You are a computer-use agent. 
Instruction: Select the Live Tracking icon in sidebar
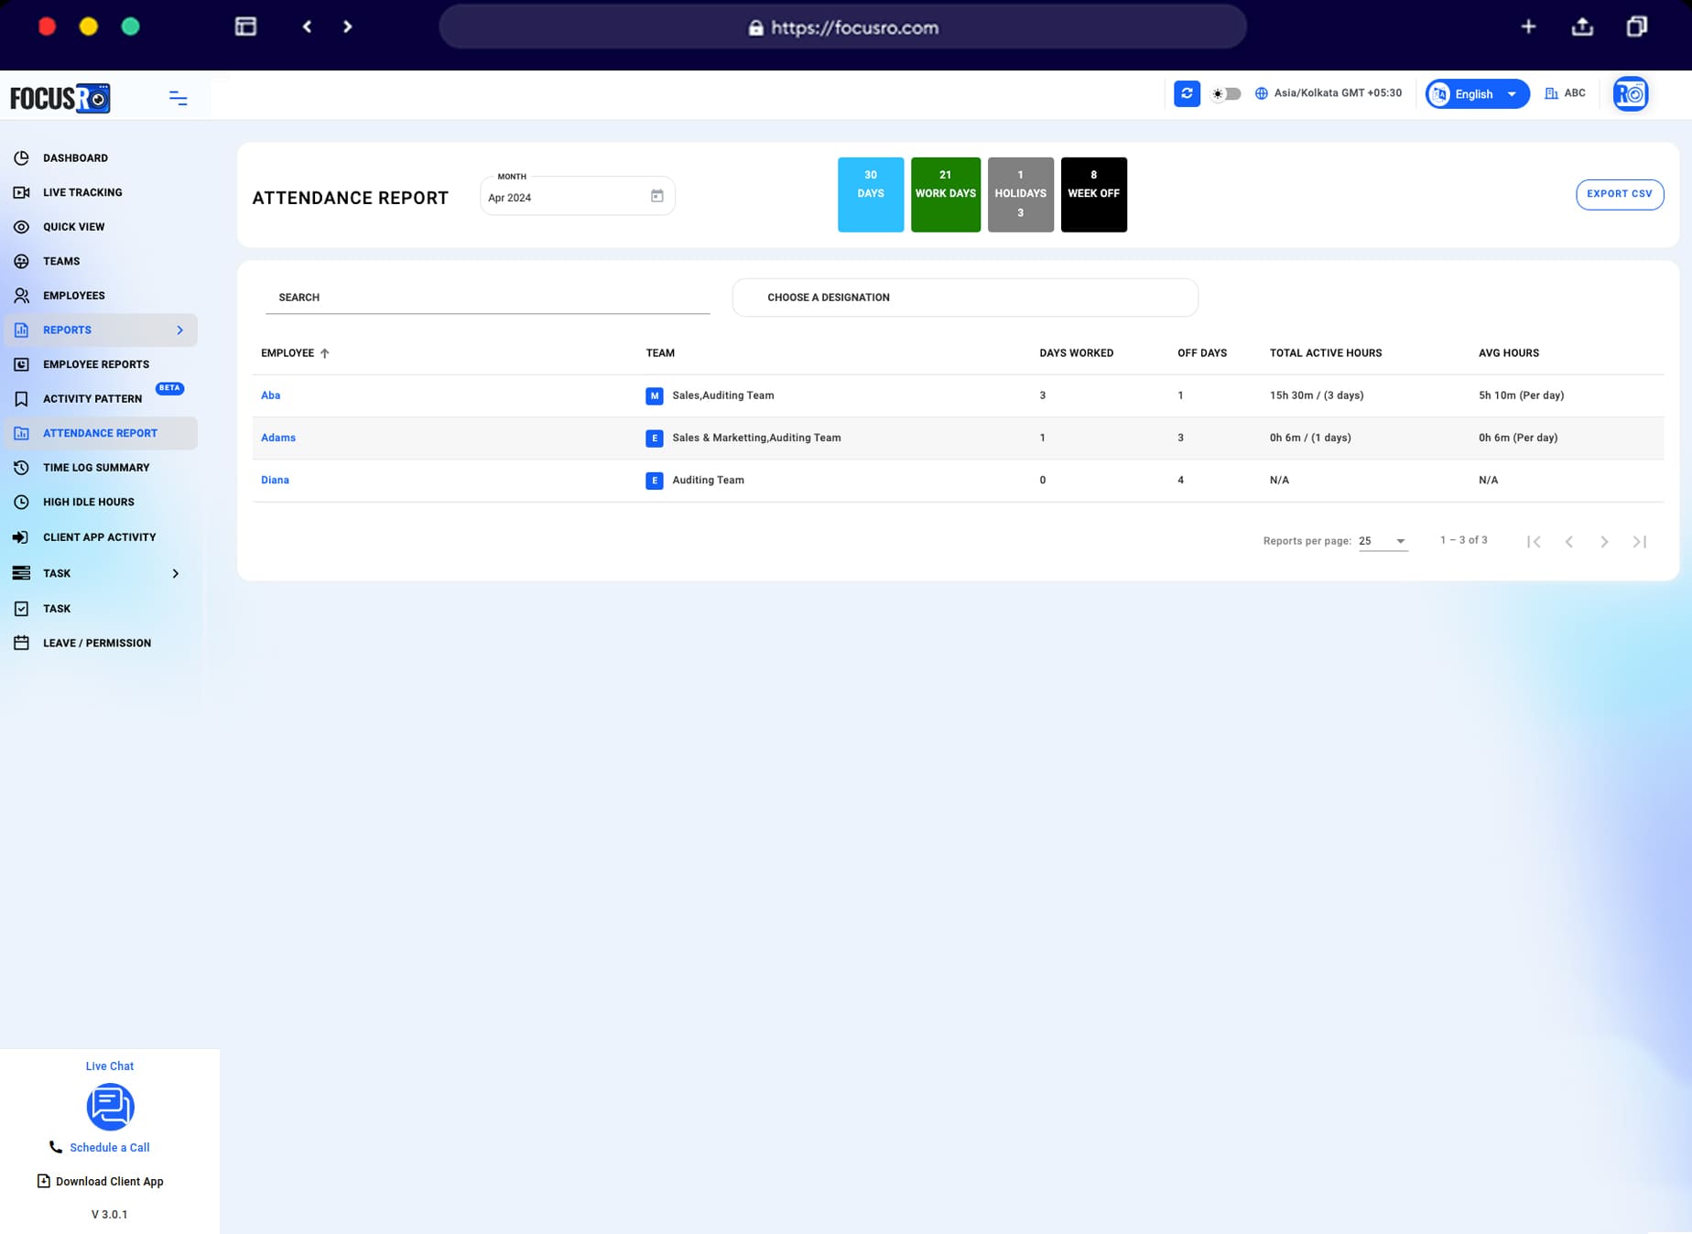click(21, 191)
